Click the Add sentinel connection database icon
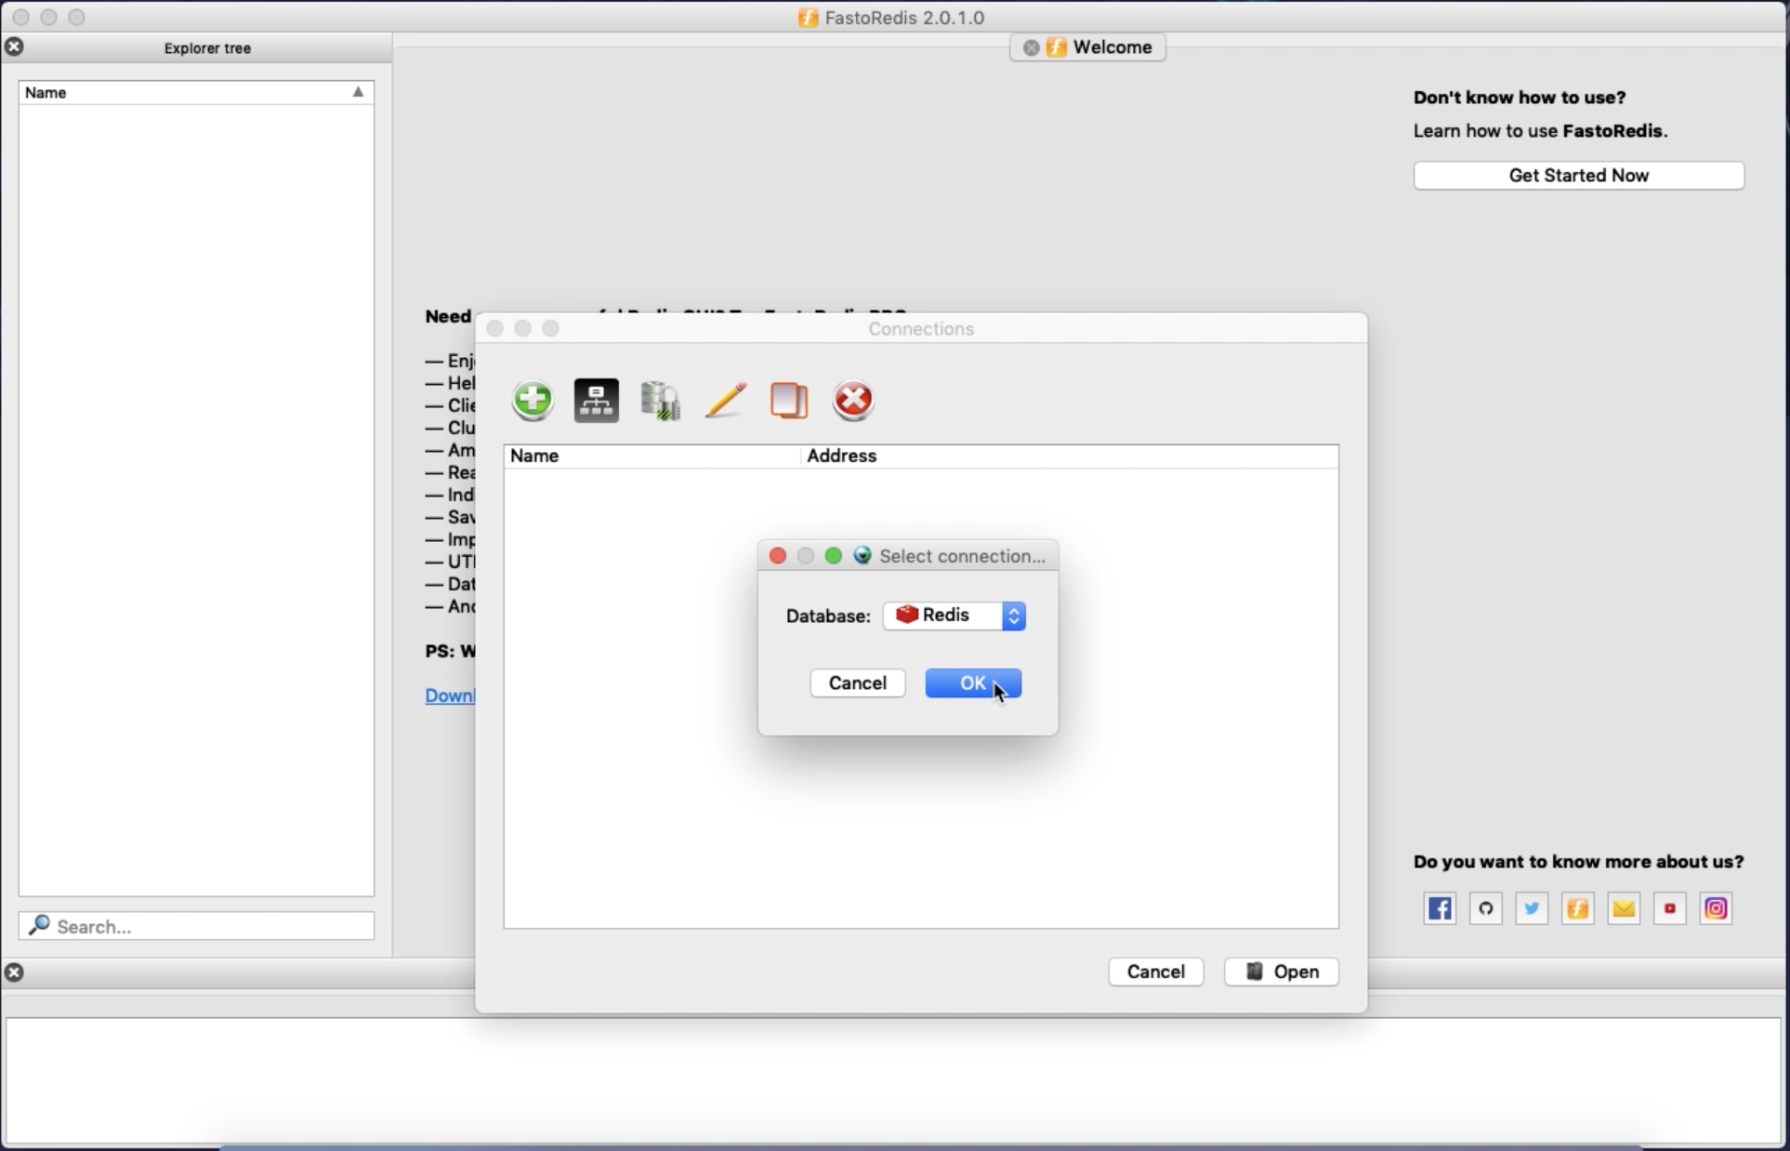The image size is (1790, 1151). 661,401
